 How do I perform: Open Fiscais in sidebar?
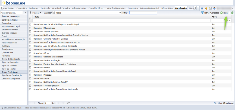[x=14, y=36]
